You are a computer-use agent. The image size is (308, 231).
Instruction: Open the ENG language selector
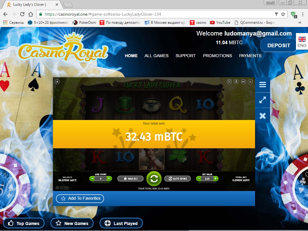(302, 42)
